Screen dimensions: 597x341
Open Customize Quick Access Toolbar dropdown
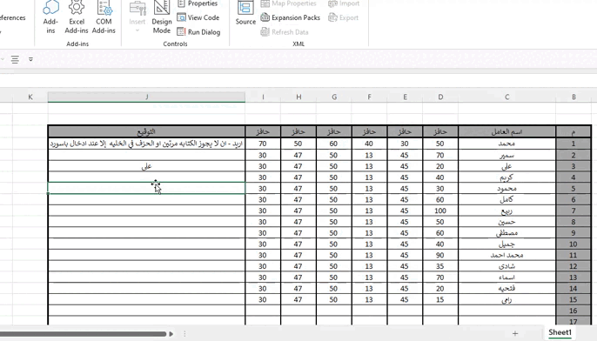[30, 59]
